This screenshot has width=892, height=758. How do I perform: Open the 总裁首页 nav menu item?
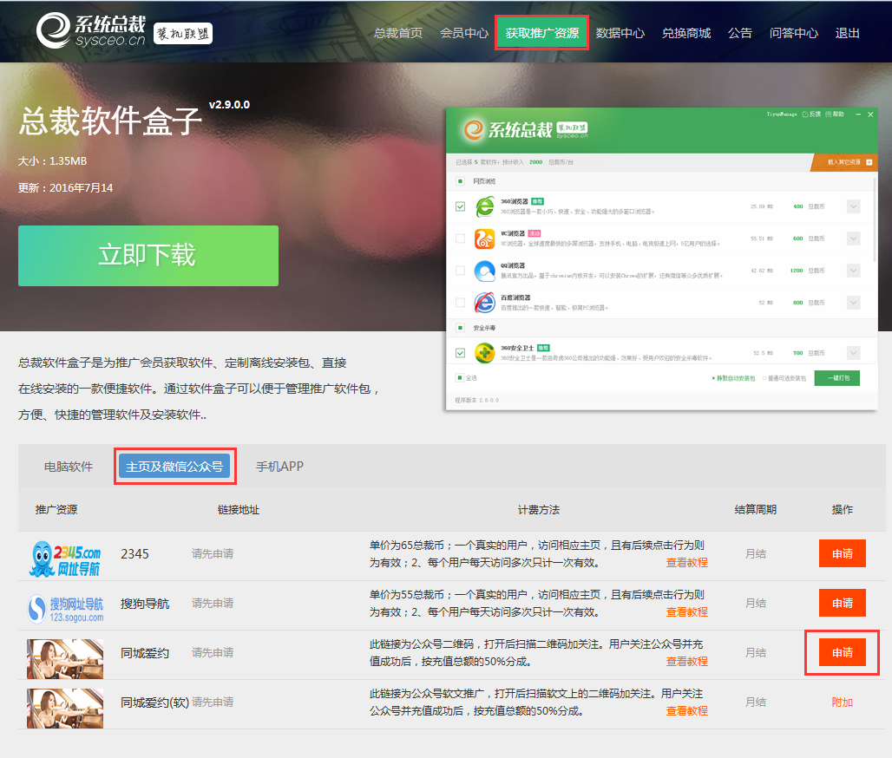pyautogui.click(x=398, y=33)
